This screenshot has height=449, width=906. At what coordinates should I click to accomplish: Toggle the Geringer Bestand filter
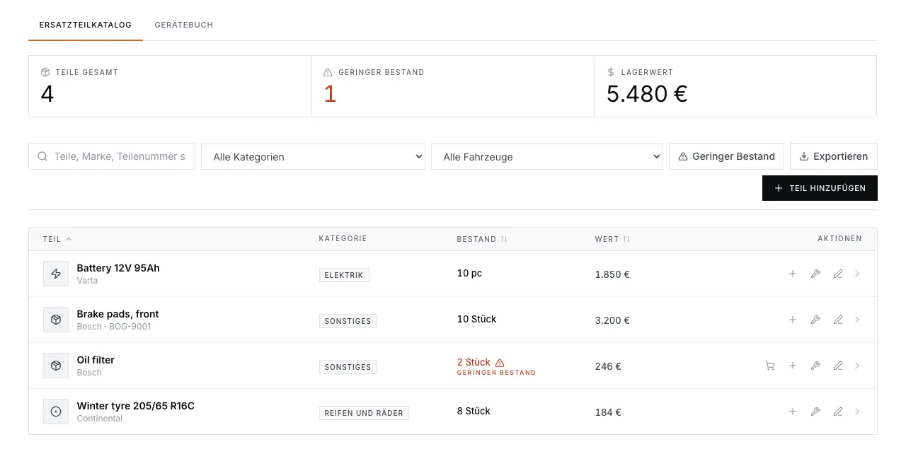(726, 156)
